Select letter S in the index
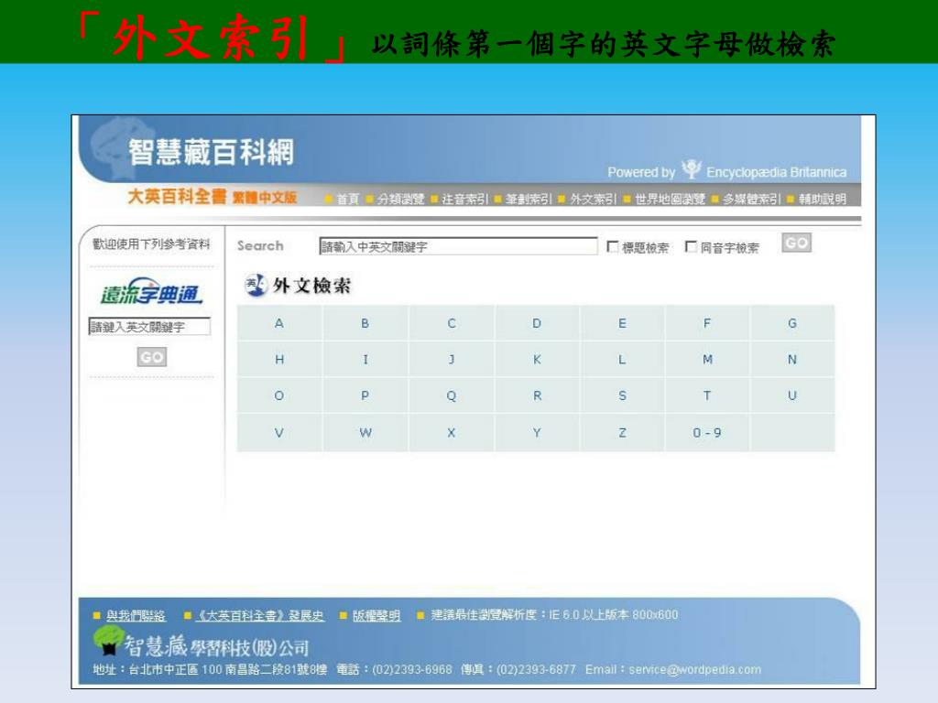 622,395
